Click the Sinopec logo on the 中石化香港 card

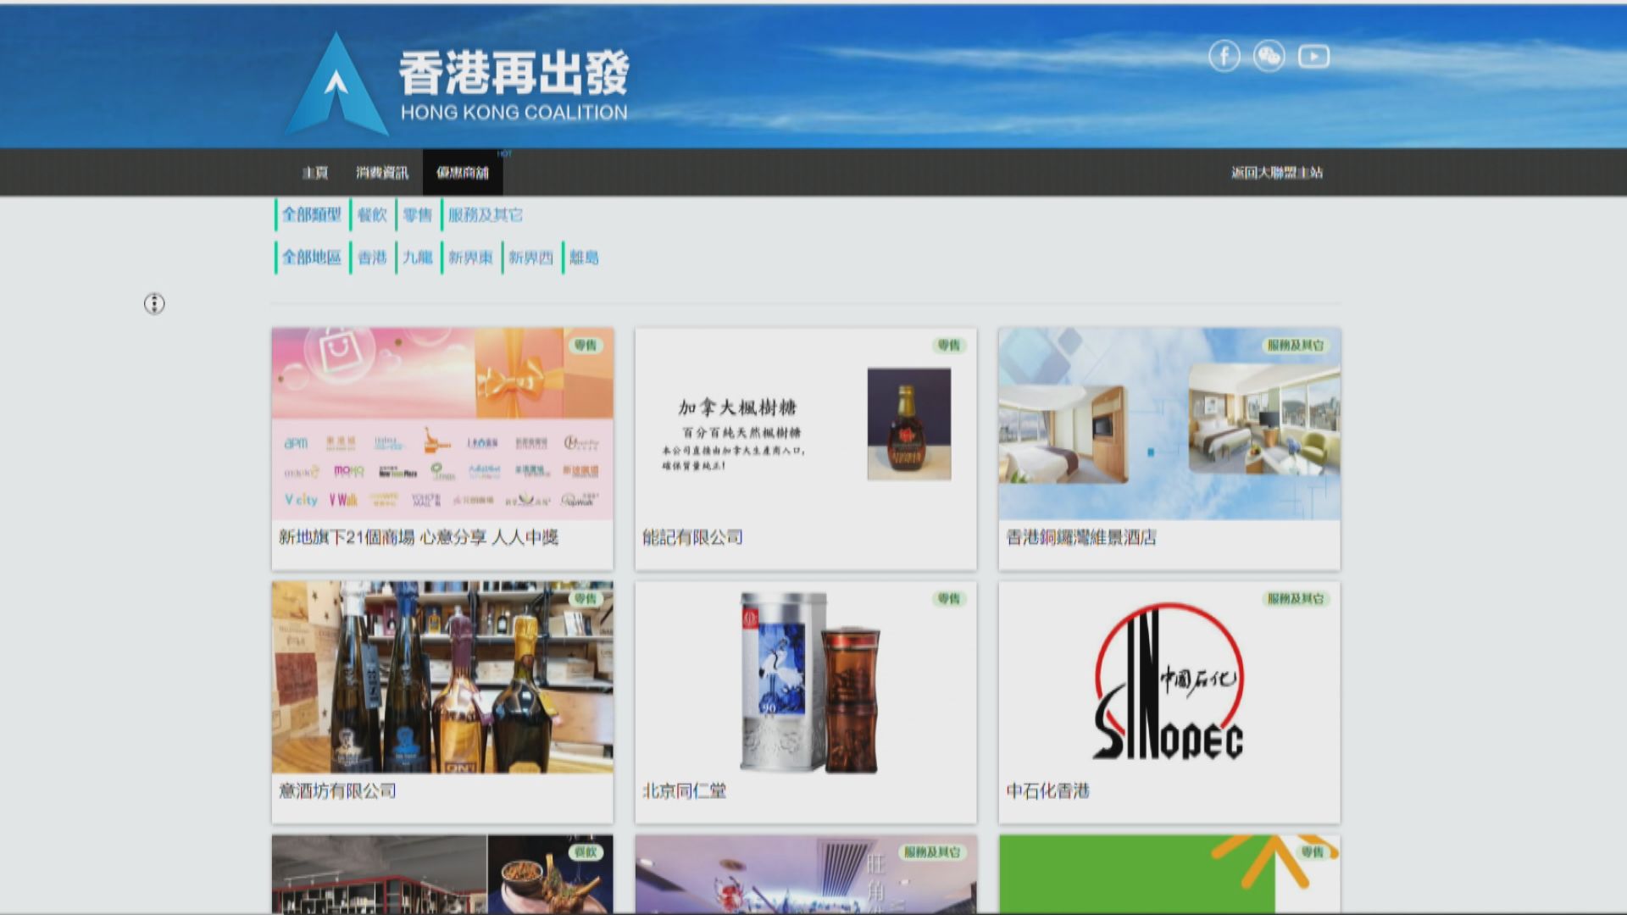[x=1169, y=678]
